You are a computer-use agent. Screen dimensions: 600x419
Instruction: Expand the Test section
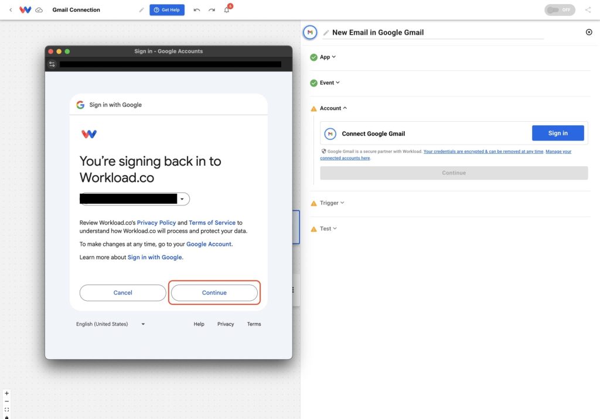[x=328, y=229]
